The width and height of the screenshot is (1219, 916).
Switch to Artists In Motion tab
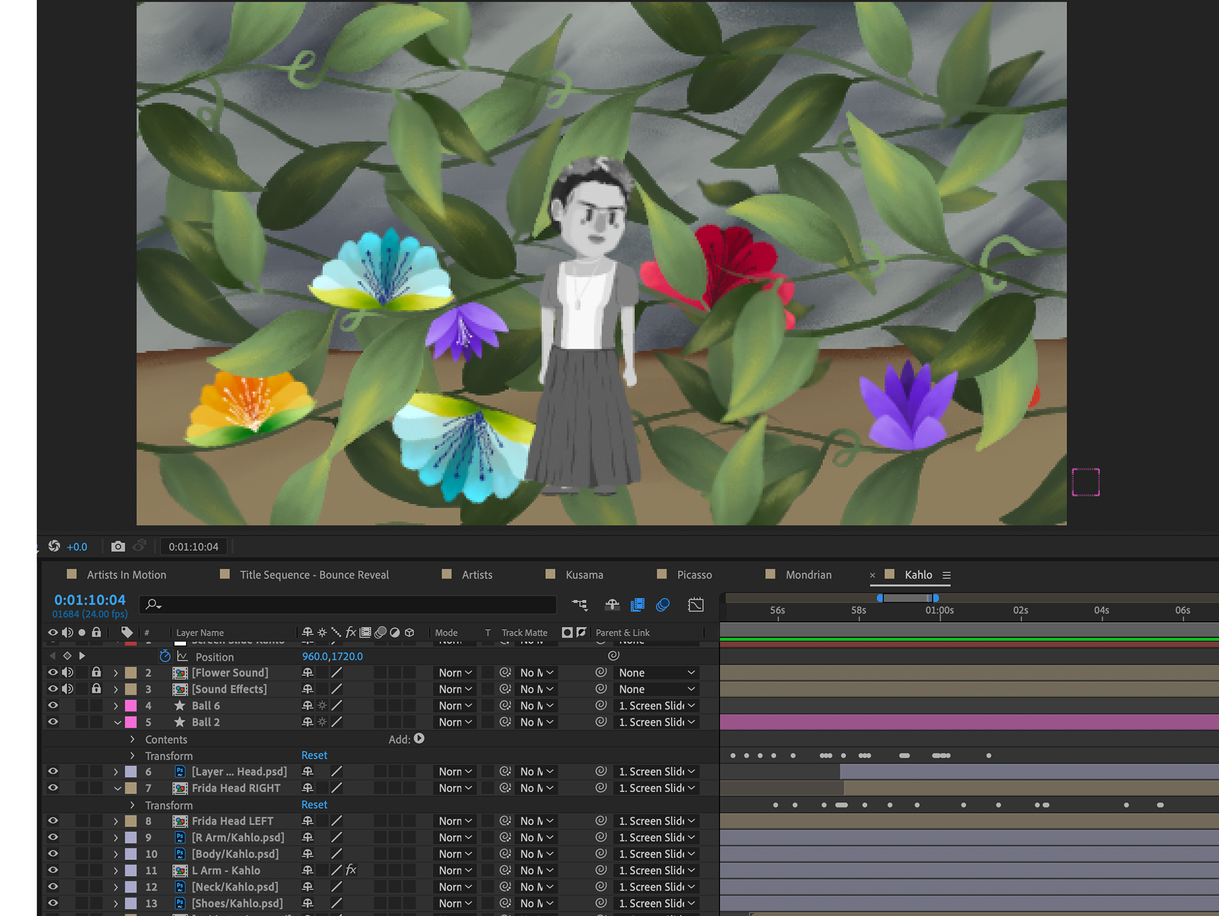coord(126,575)
